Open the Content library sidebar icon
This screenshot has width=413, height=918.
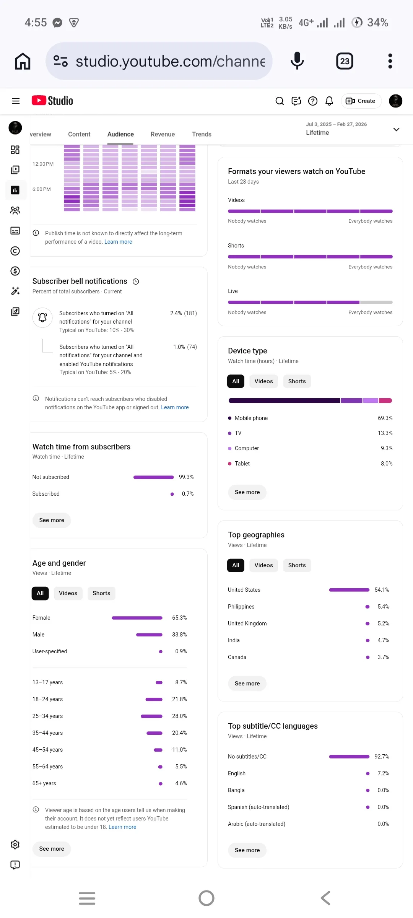click(x=15, y=170)
